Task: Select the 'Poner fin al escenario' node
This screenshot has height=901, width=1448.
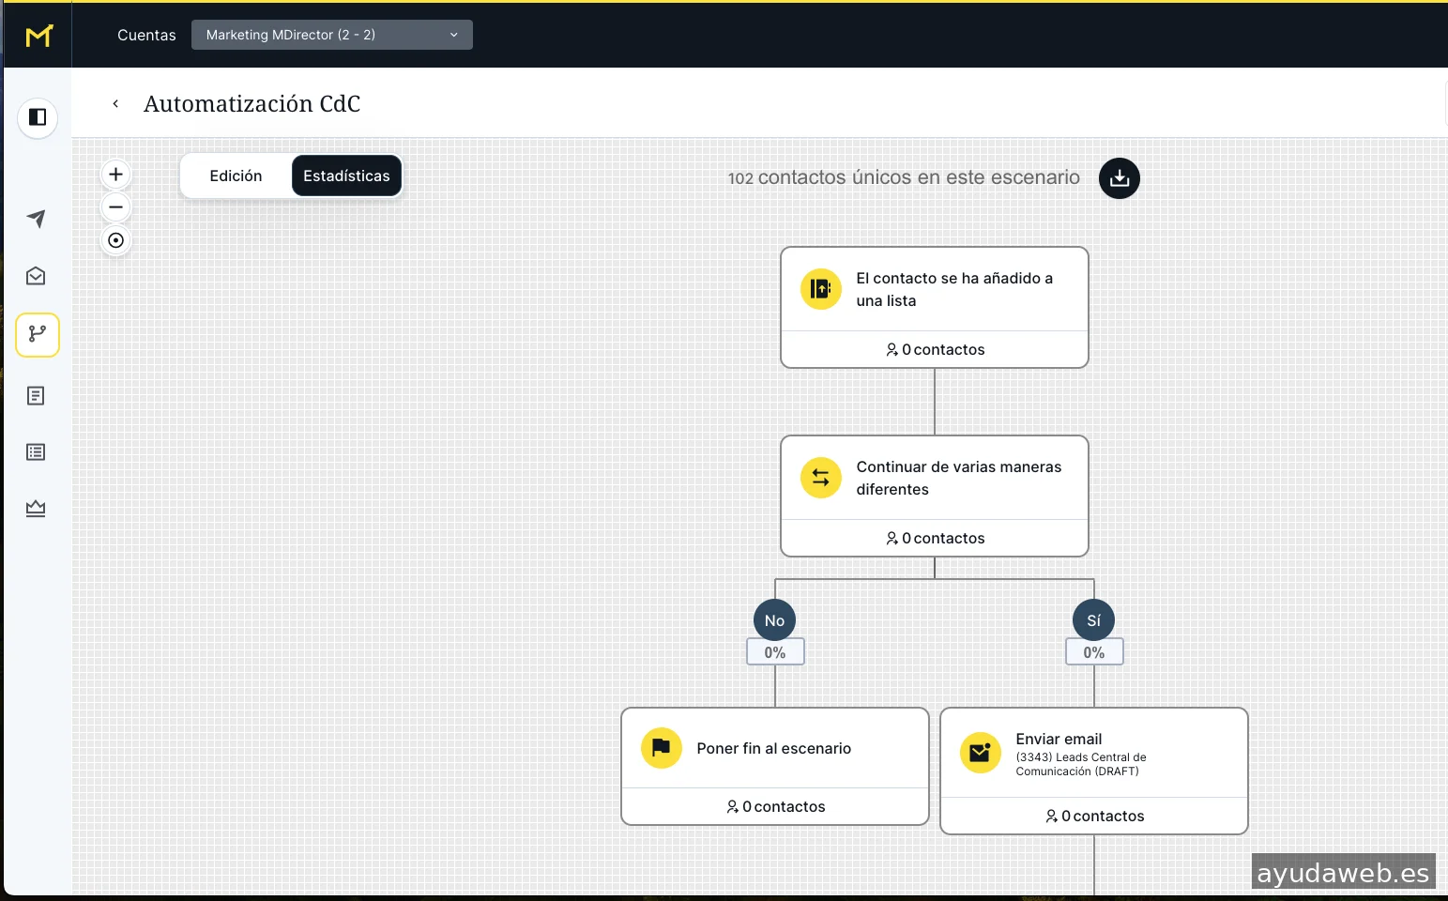Action: pyautogui.click(x=774, y=749)
